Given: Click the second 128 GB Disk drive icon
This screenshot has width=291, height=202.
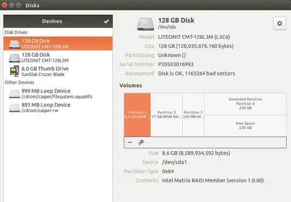Looking at the screenshot, I should tap(15, 58).
